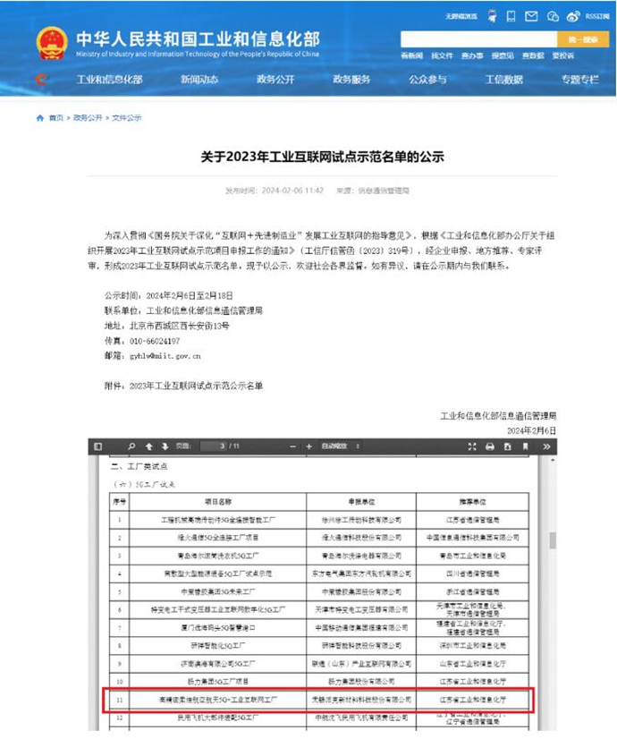The width and height of the screenshot is (617, 739).
Task: Open the 新闻动态 navigation menu
Action: [x=199, y=80]
